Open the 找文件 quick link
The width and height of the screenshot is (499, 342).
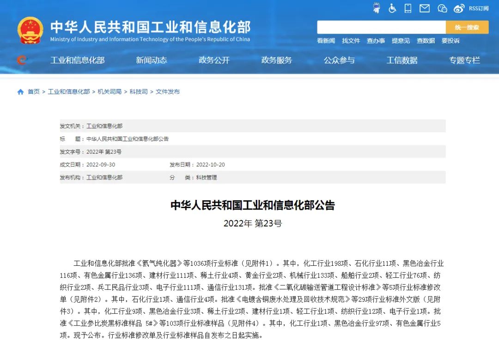351,41
